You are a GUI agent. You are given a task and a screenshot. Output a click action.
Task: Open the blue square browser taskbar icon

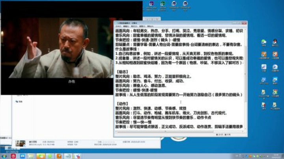tap(22, 156)
